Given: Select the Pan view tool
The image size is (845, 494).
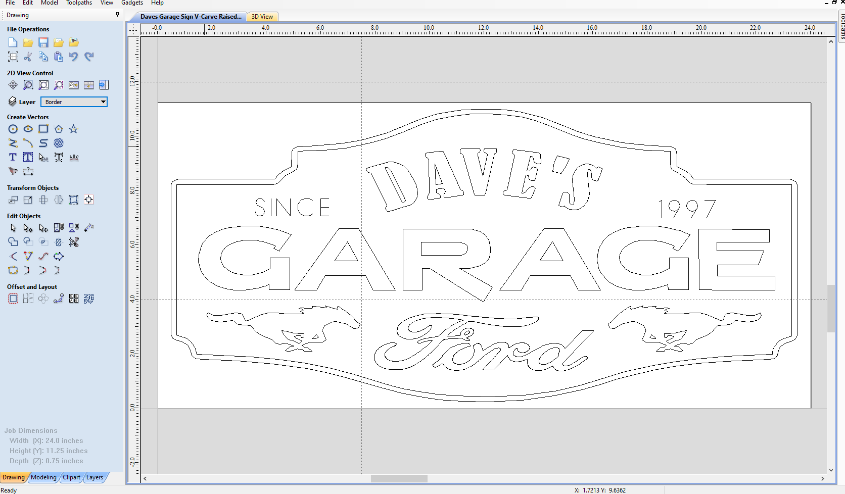Looking at the screenshot, I should (13, 85).
